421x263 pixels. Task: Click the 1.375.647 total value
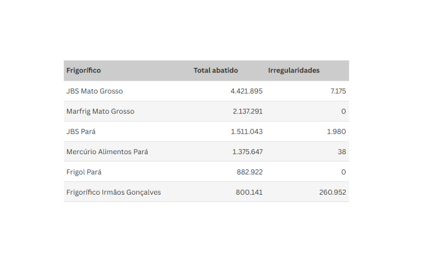pyautogui.click(x=247, y=151)
